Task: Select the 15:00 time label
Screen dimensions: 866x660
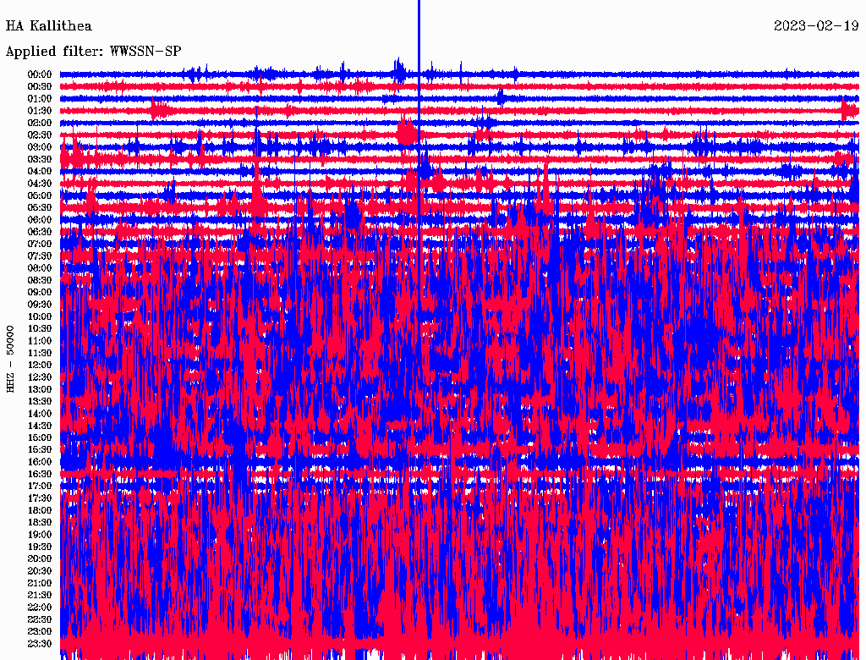Action: 40,438
